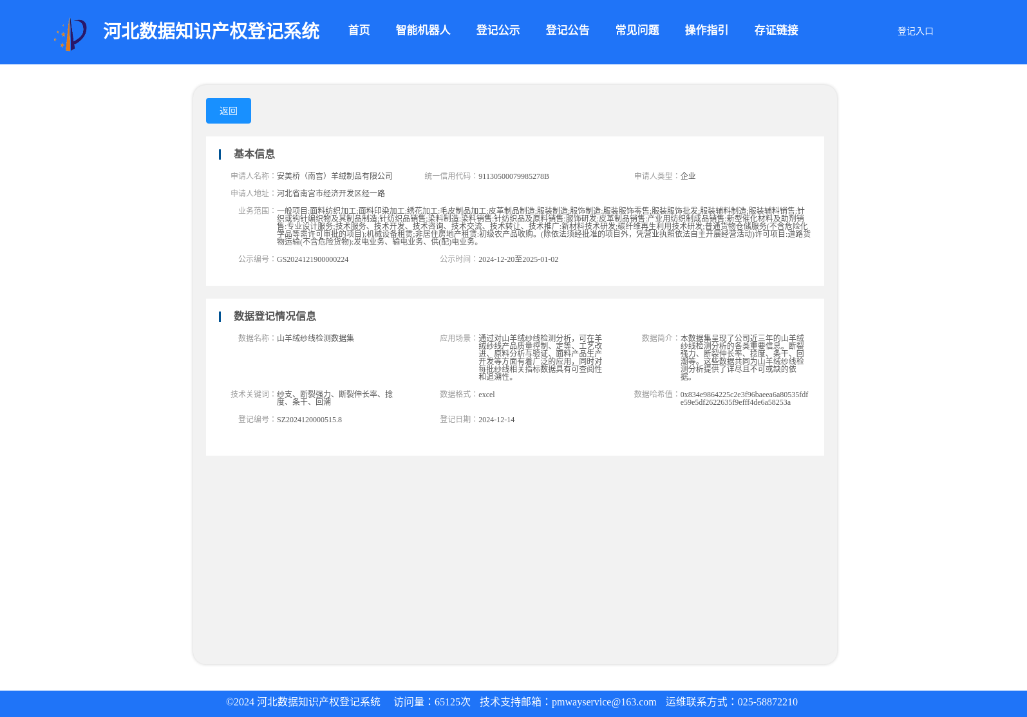Select keywords text 纱支、断裂强力…
1027x717 pixels.
[x=335, y=398]
